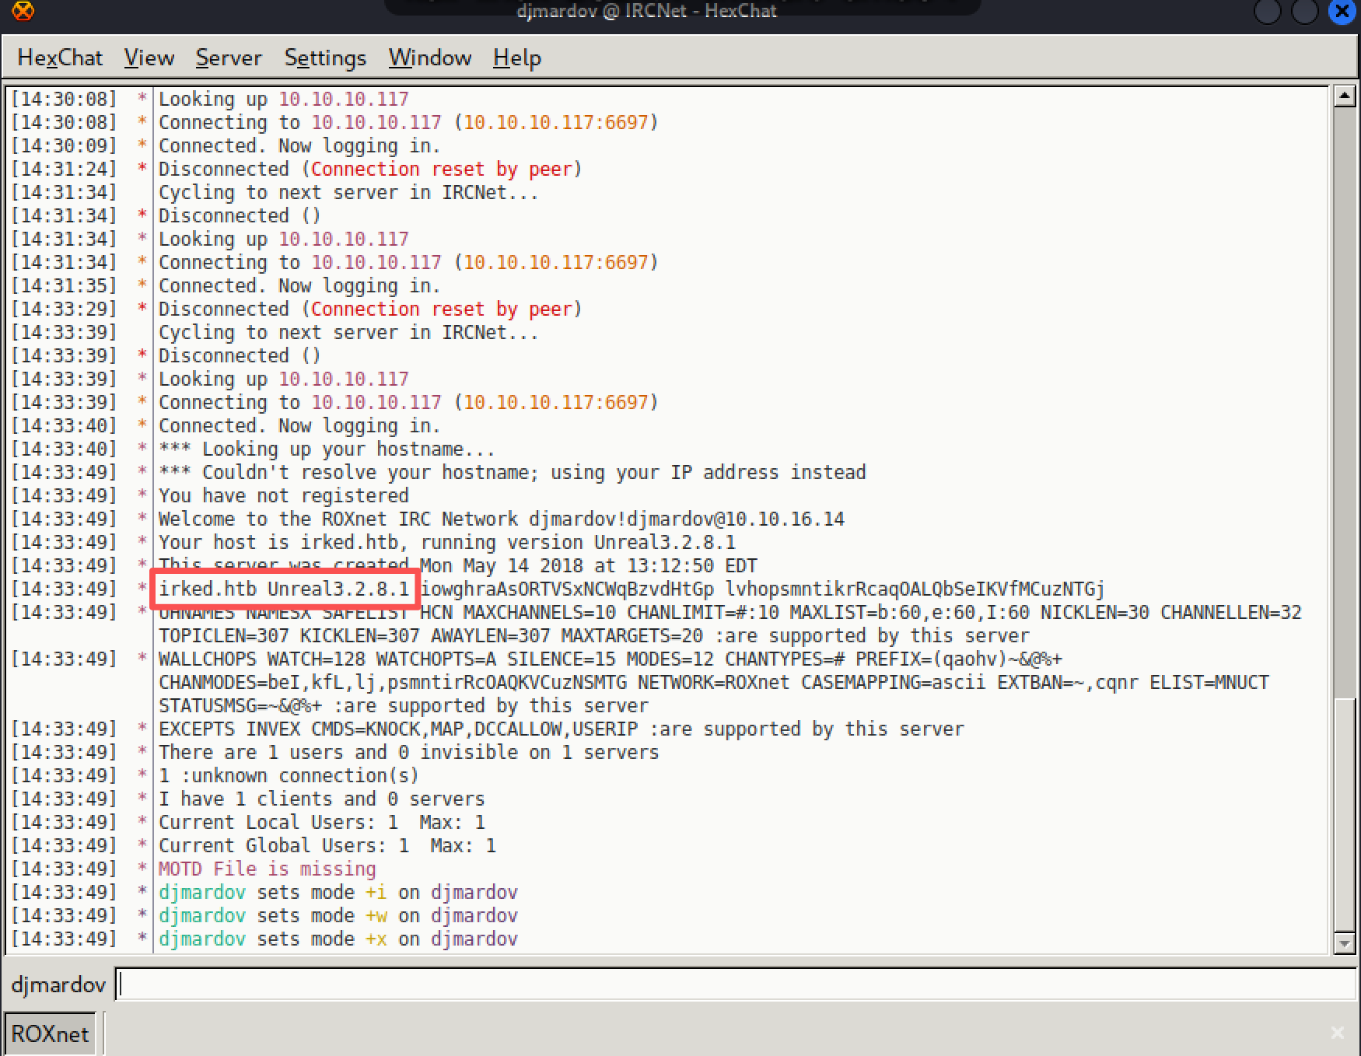The image size is (1361, 1056).
Task: Open the Settings menu
Action: 325,58
